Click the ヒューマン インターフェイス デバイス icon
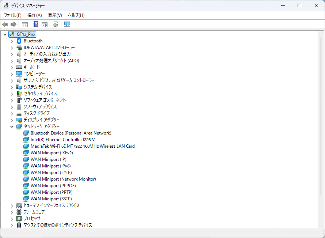The height and width of the screenshot is (238, 325). (19, 205)
